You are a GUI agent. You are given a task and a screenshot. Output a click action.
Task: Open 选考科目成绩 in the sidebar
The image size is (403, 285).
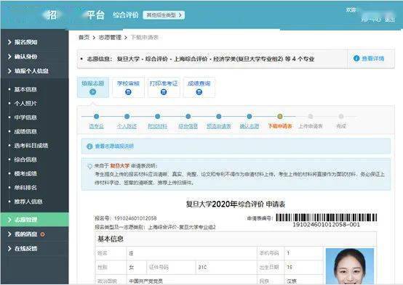click(x=31, y=146)
